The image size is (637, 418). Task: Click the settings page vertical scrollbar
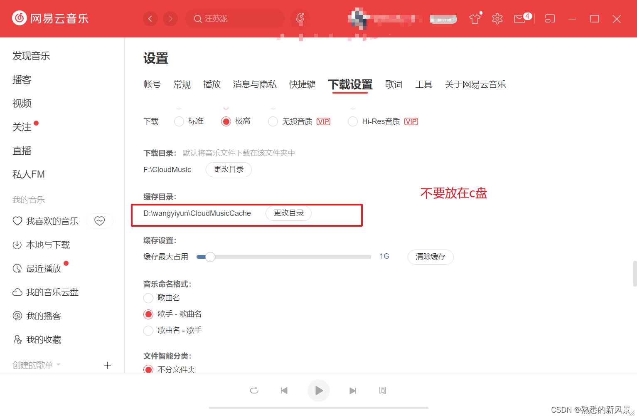click(635, 274)
